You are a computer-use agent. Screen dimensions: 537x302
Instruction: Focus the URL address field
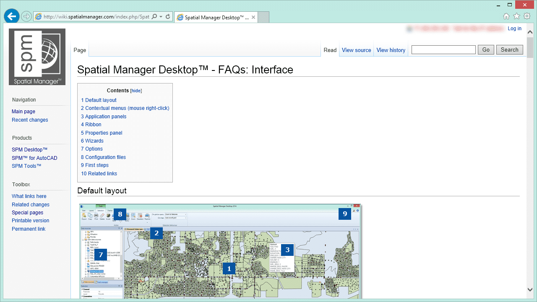point(96,17)
